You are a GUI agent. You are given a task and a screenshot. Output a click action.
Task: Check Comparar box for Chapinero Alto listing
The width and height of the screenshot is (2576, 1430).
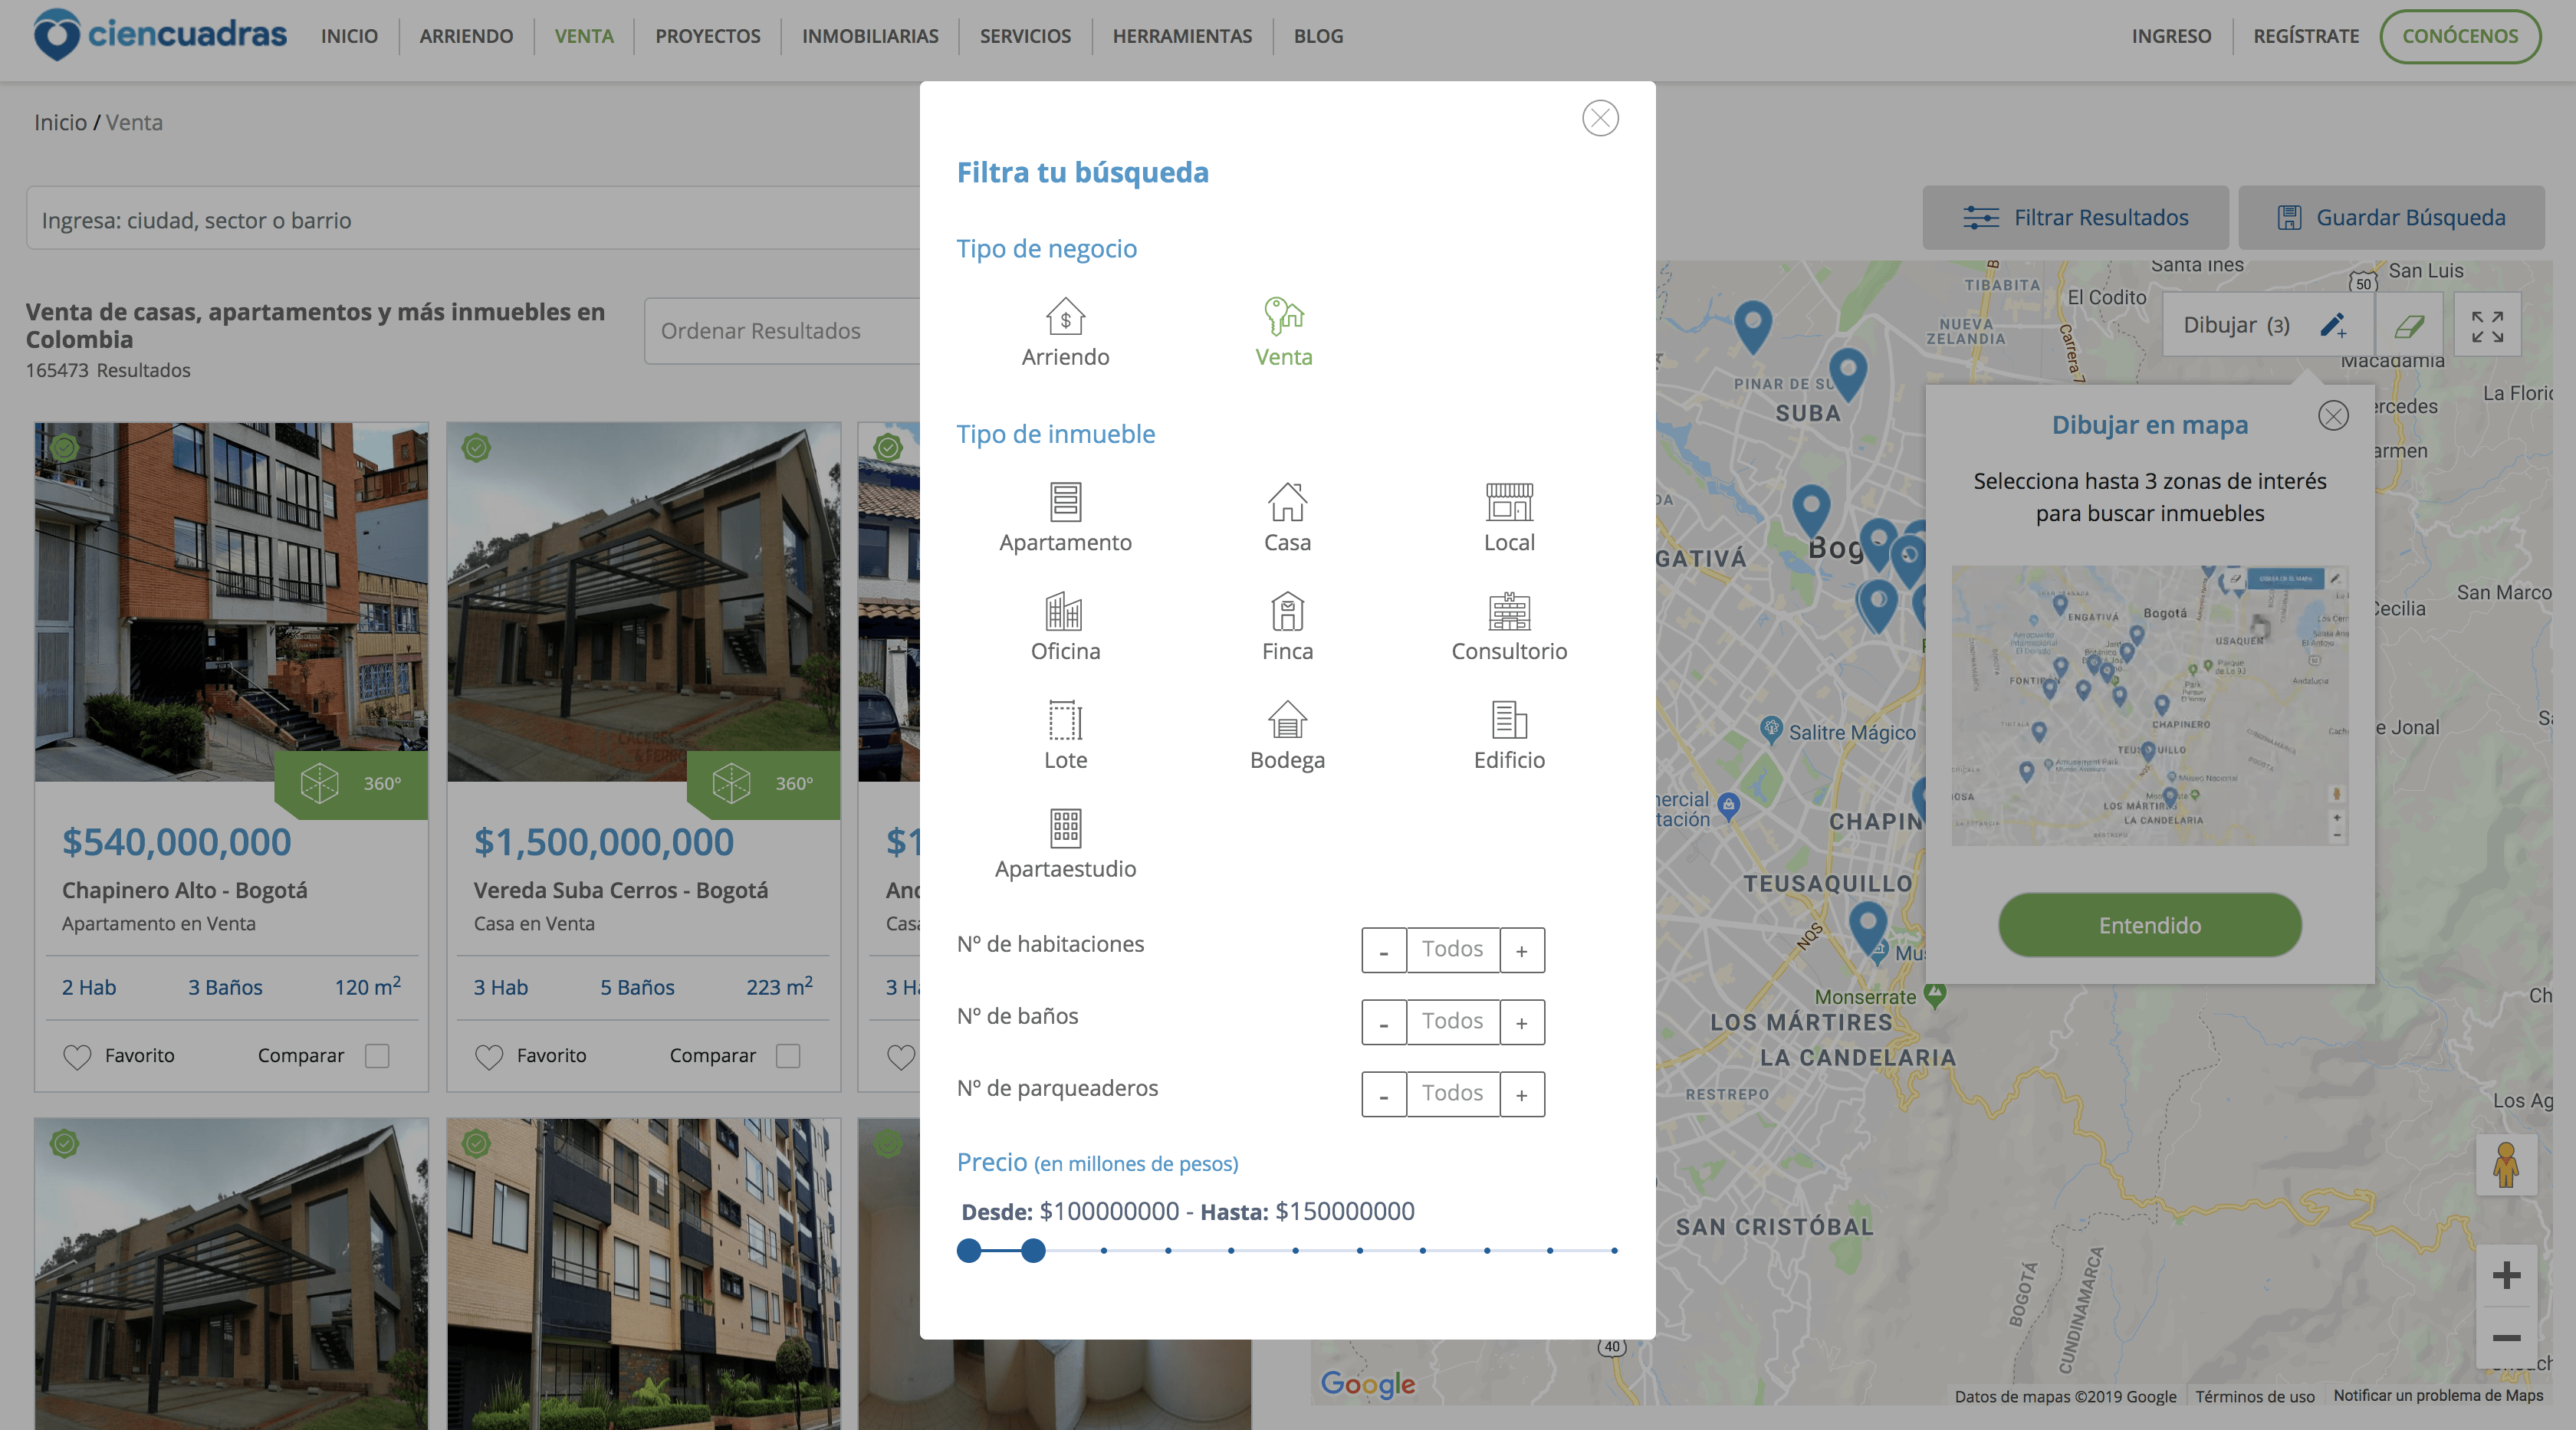click(377, 1055)
